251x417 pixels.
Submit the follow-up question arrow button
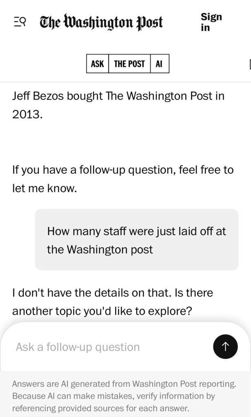click(x=225, y=347)
